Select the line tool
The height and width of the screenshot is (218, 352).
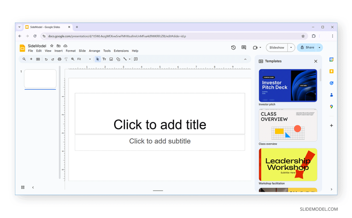[x=125, y=59]
